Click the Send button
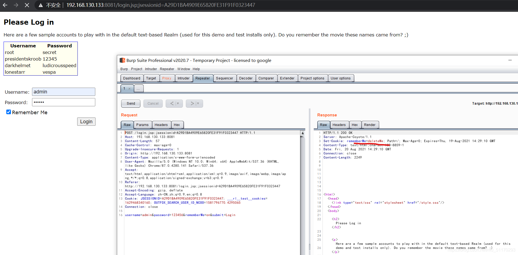 pos(131,104)
